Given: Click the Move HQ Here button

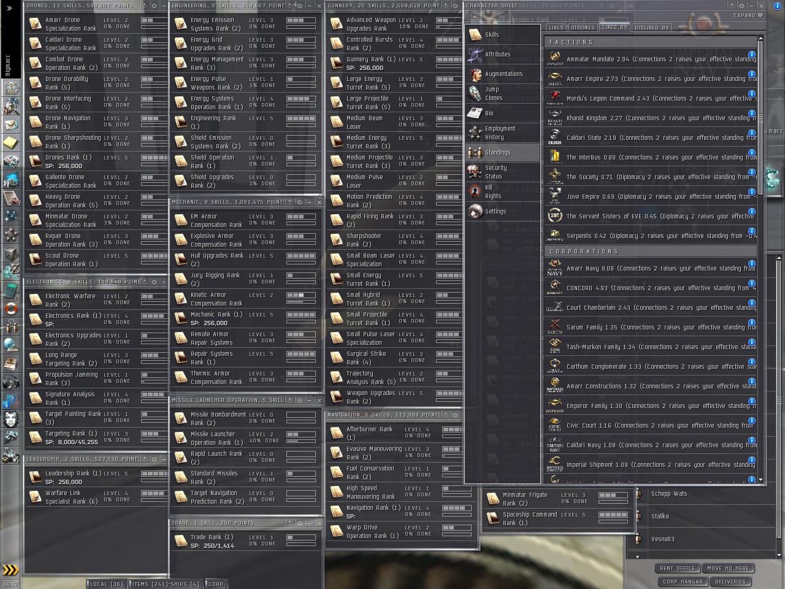Looking at the screenshot, I should (x=728, y=568).
